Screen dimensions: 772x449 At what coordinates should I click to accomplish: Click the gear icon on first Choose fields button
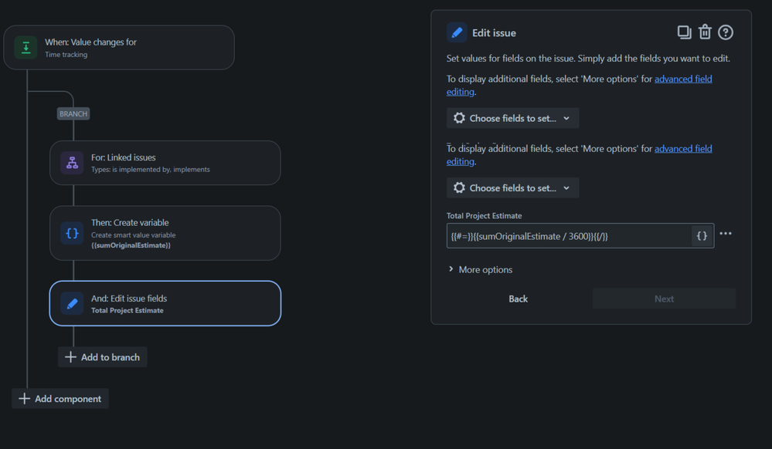(458, 117)
